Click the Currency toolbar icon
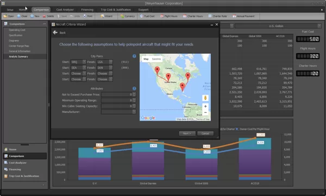 coord(128,16)
